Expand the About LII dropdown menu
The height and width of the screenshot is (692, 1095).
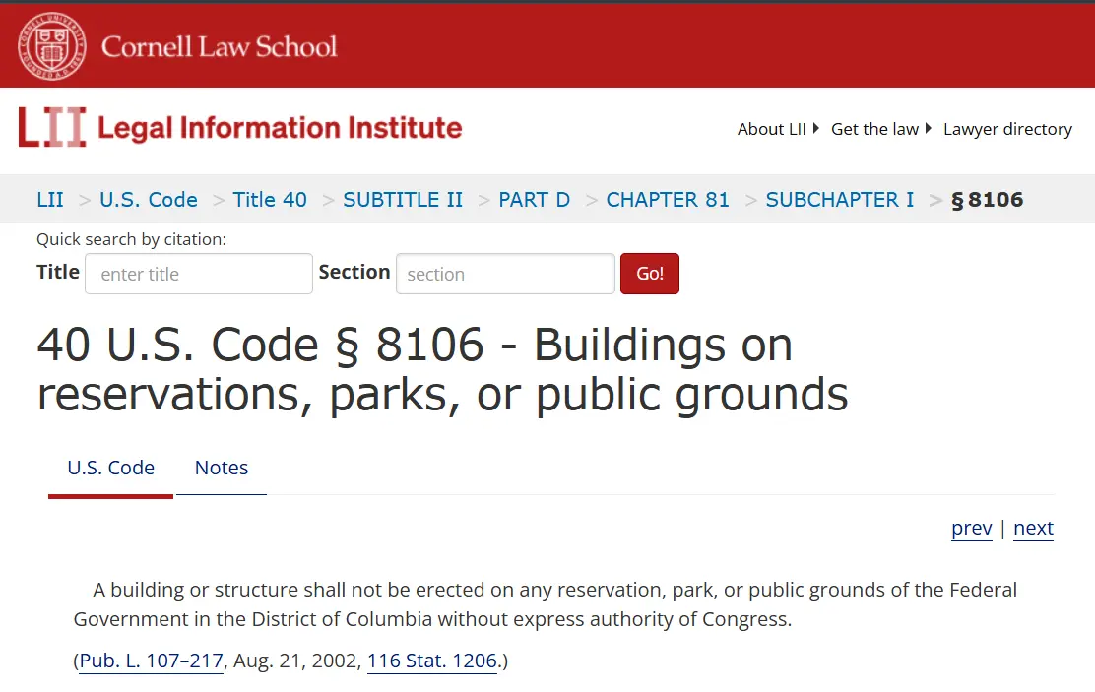click(778, 129)
